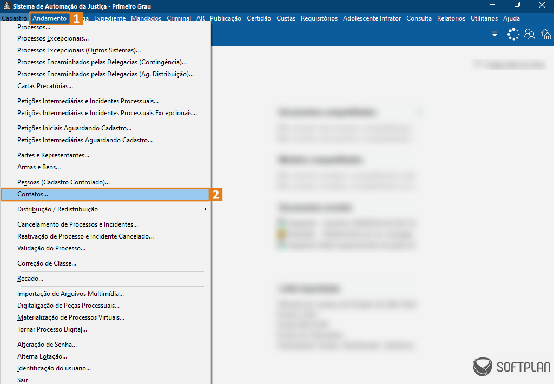Click the application logo in title bar
554x384 pixels.
tap(6, 6)
